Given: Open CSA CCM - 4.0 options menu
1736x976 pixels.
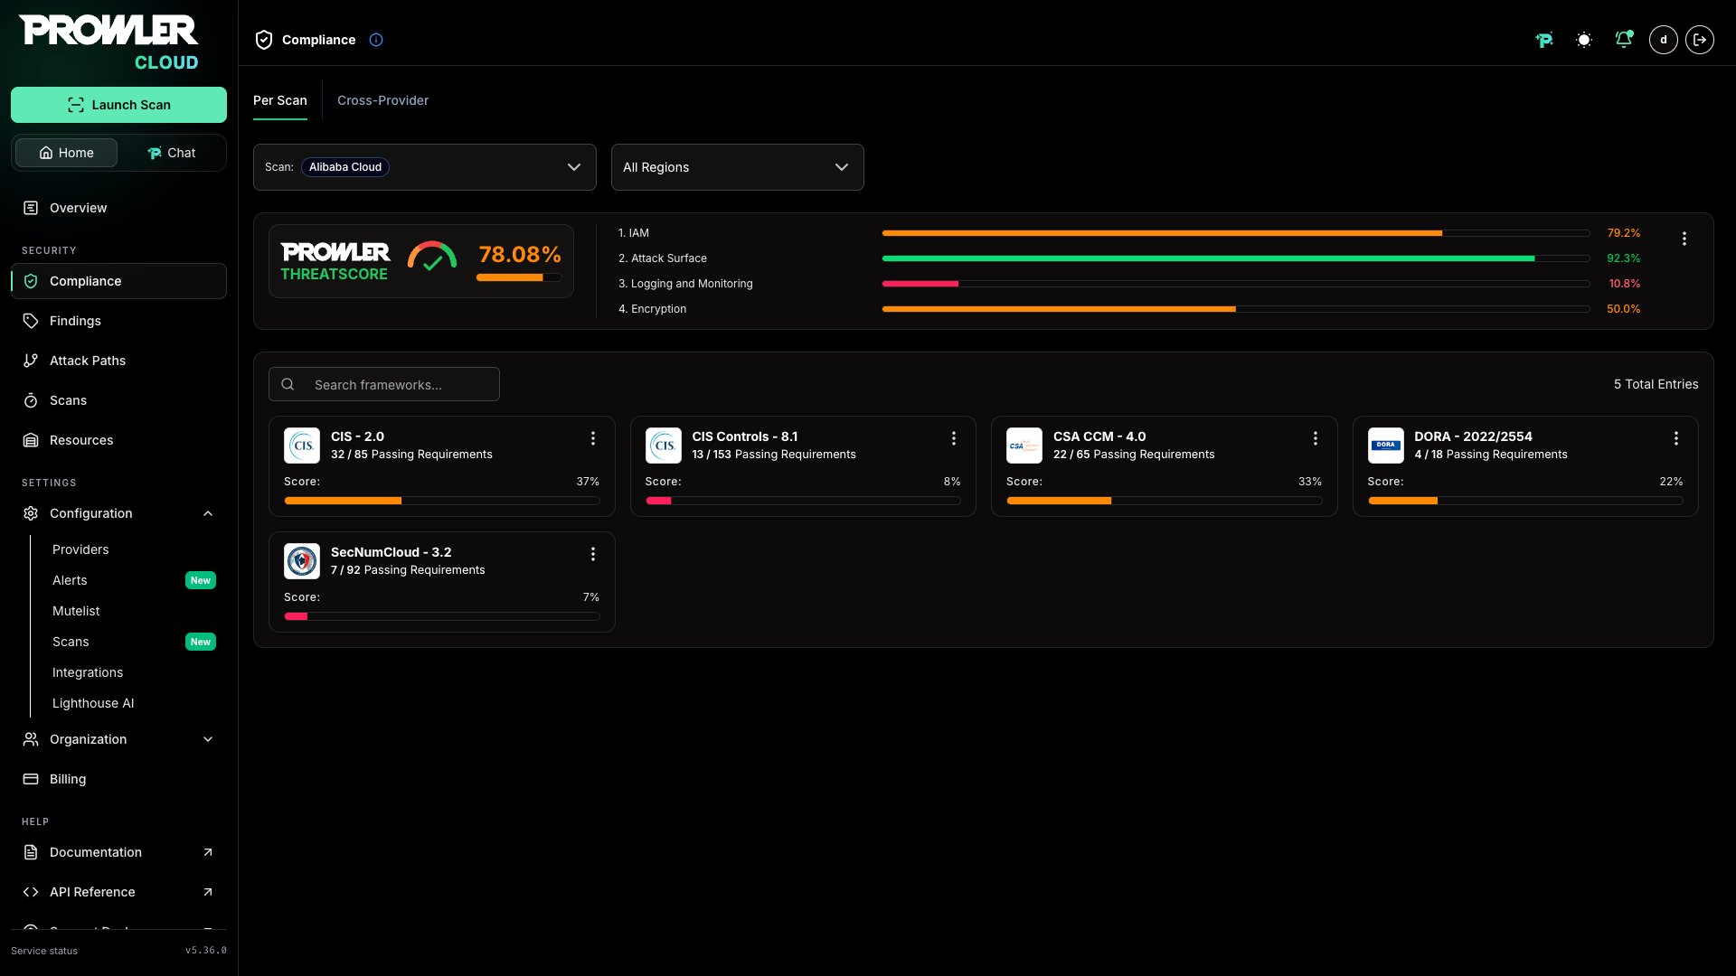Looking at the screenshot, I should [1316, 438].
